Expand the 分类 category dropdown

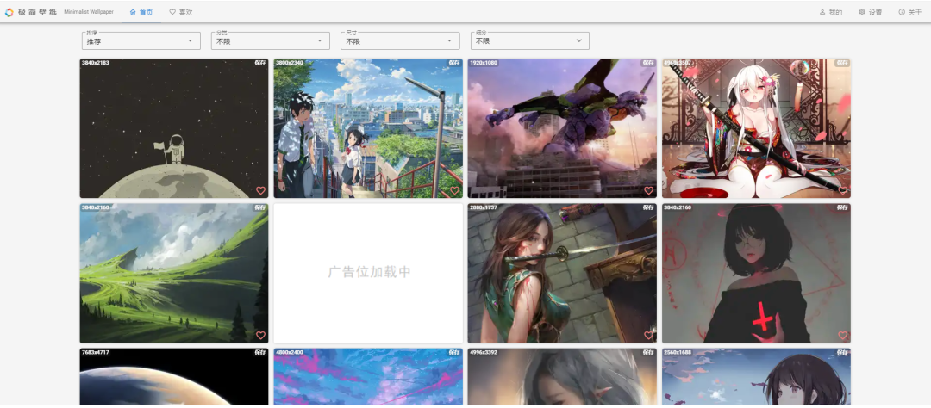click(270, 40)
